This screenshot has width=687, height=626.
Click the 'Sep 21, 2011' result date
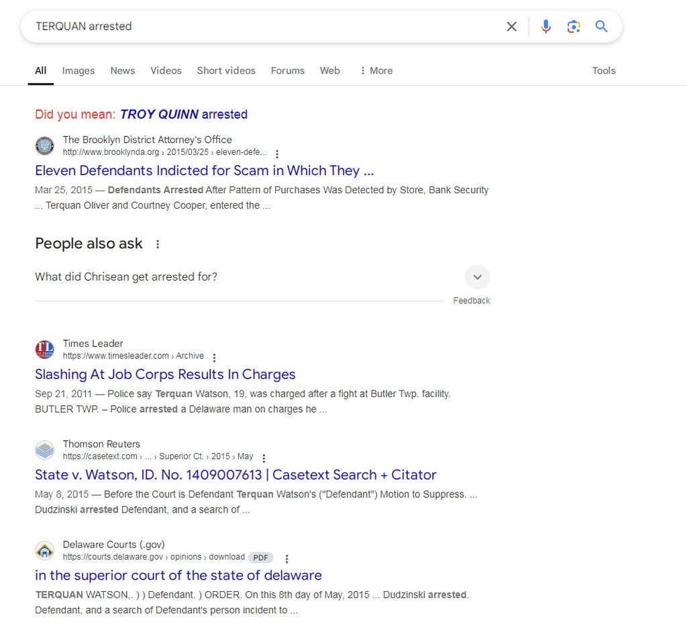click(x=64, y=394)
